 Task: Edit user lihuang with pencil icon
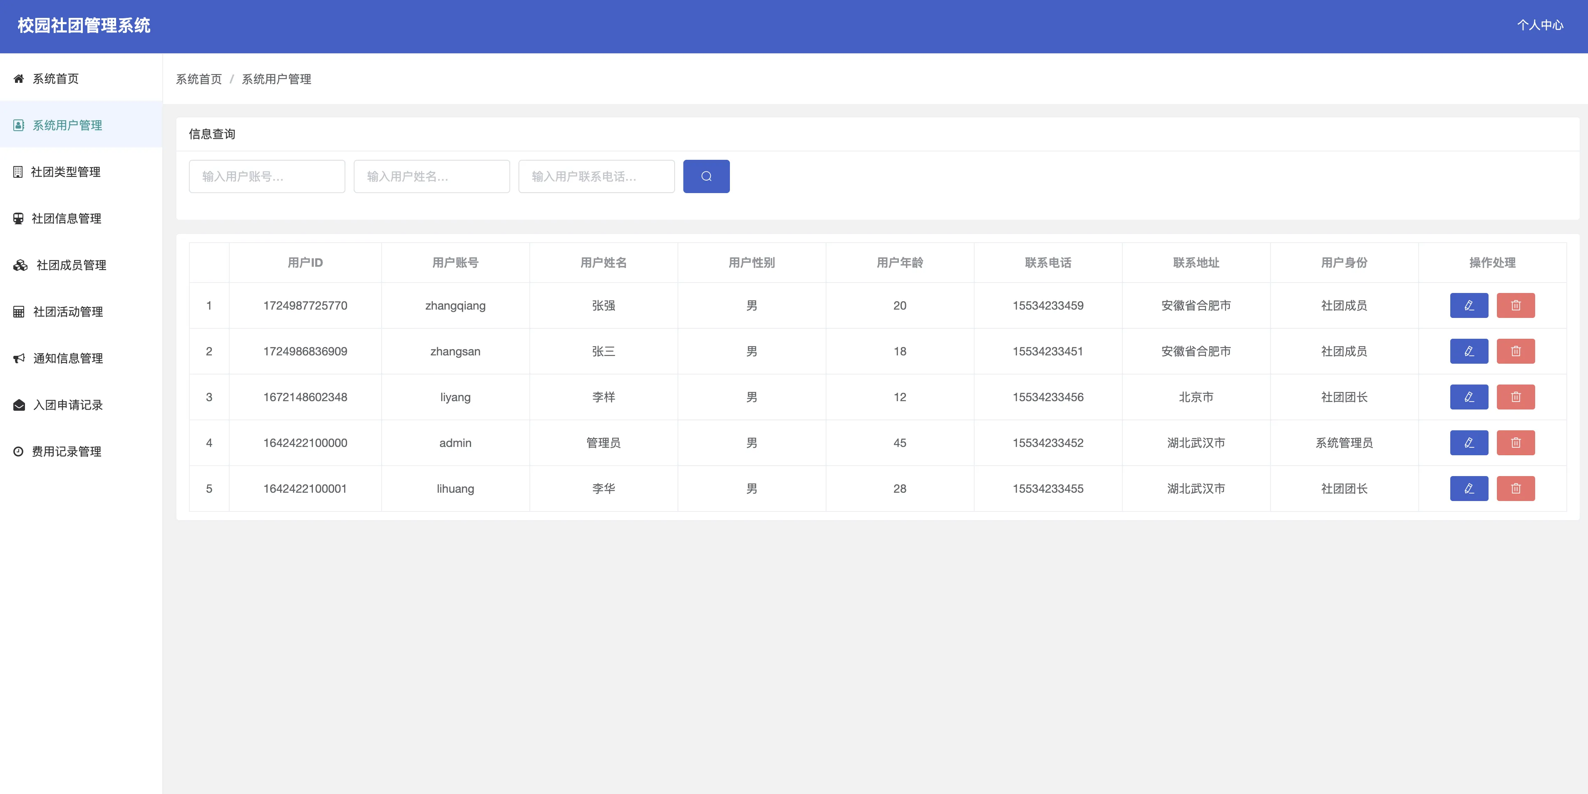coord(1469,488)
